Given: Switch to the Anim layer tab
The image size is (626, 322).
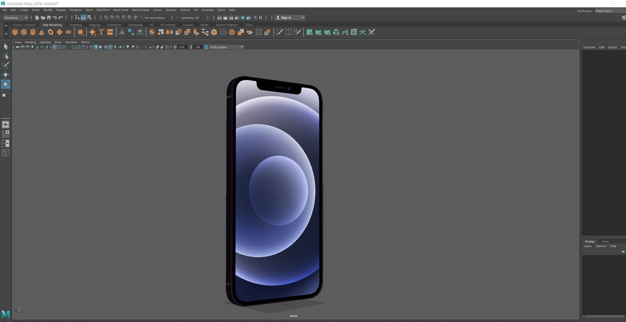Looking at the screenshot, I should click(605, 241).
